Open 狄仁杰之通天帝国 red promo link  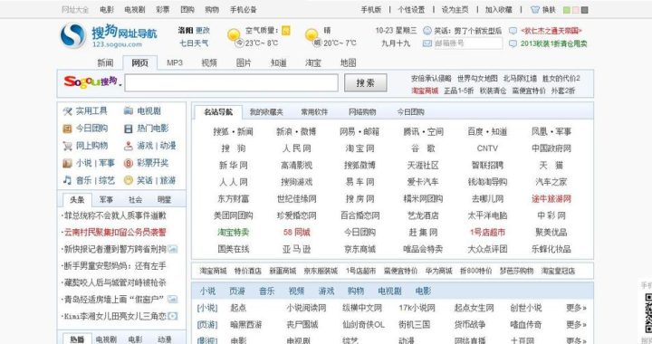pos(551,31)
